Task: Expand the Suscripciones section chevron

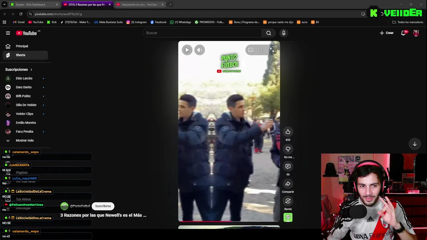Action: [x=31, y=70]
